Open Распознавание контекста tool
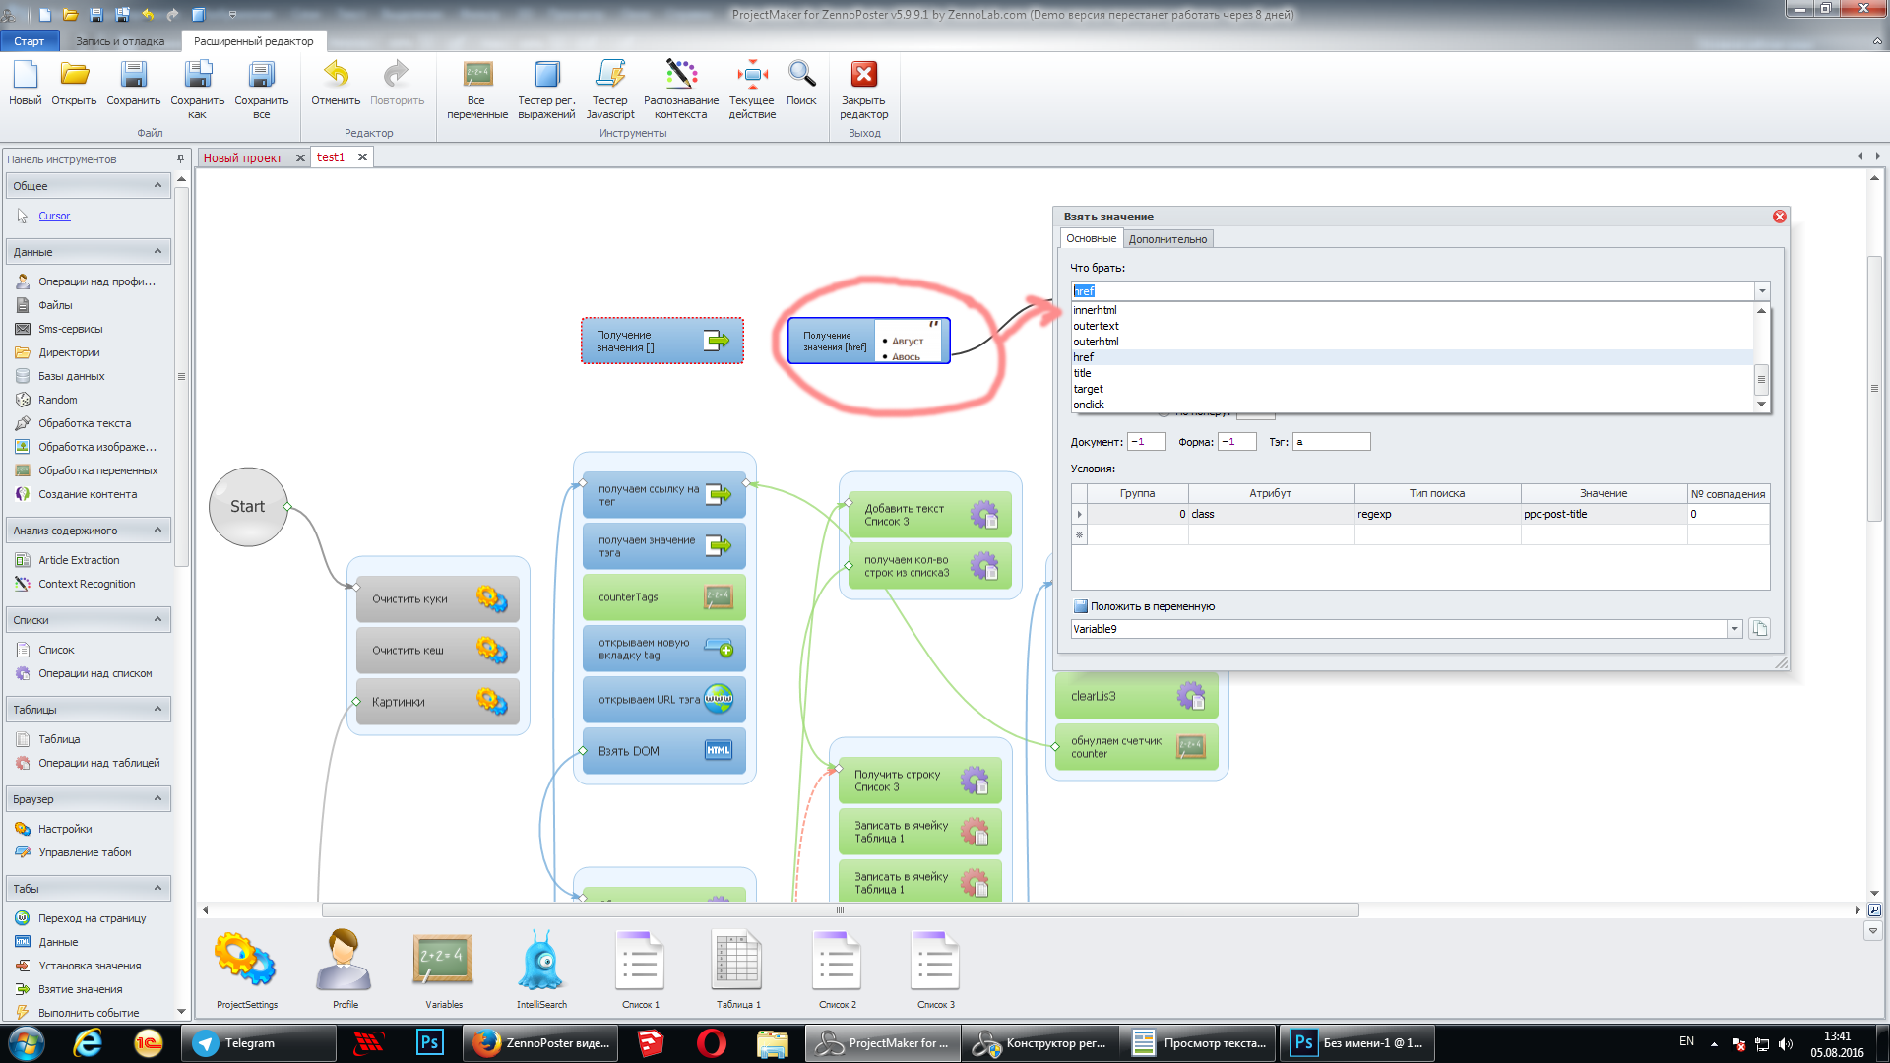 (x=681, y=75)
